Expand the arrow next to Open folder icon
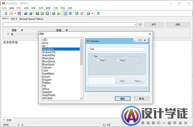This screenshot has width=193, height=127. (x=15, y=13)
